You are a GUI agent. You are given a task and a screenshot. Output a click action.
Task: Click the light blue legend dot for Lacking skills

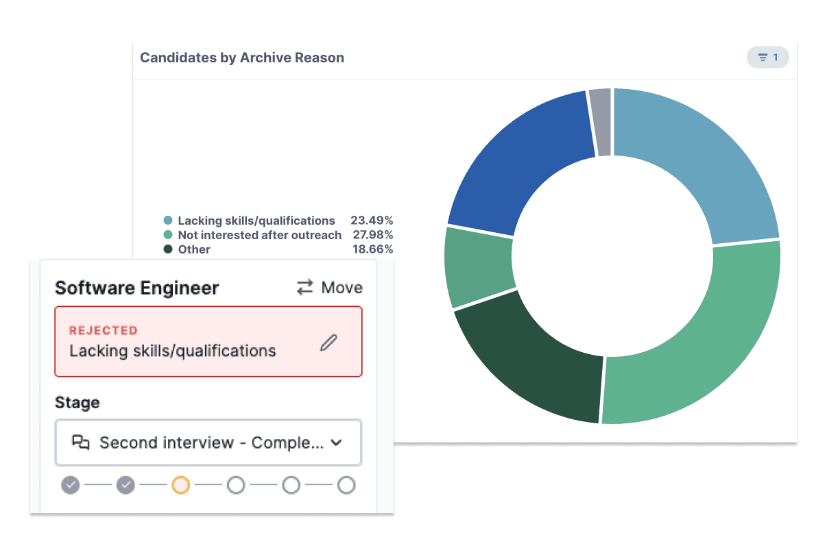(x=168, y=221)
